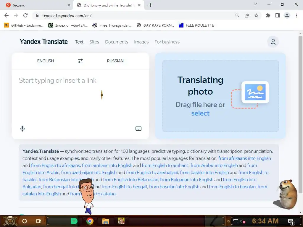Open from Arabic into English link
Image resolution: width=303 pixels, height=227 pixels.
214,166
